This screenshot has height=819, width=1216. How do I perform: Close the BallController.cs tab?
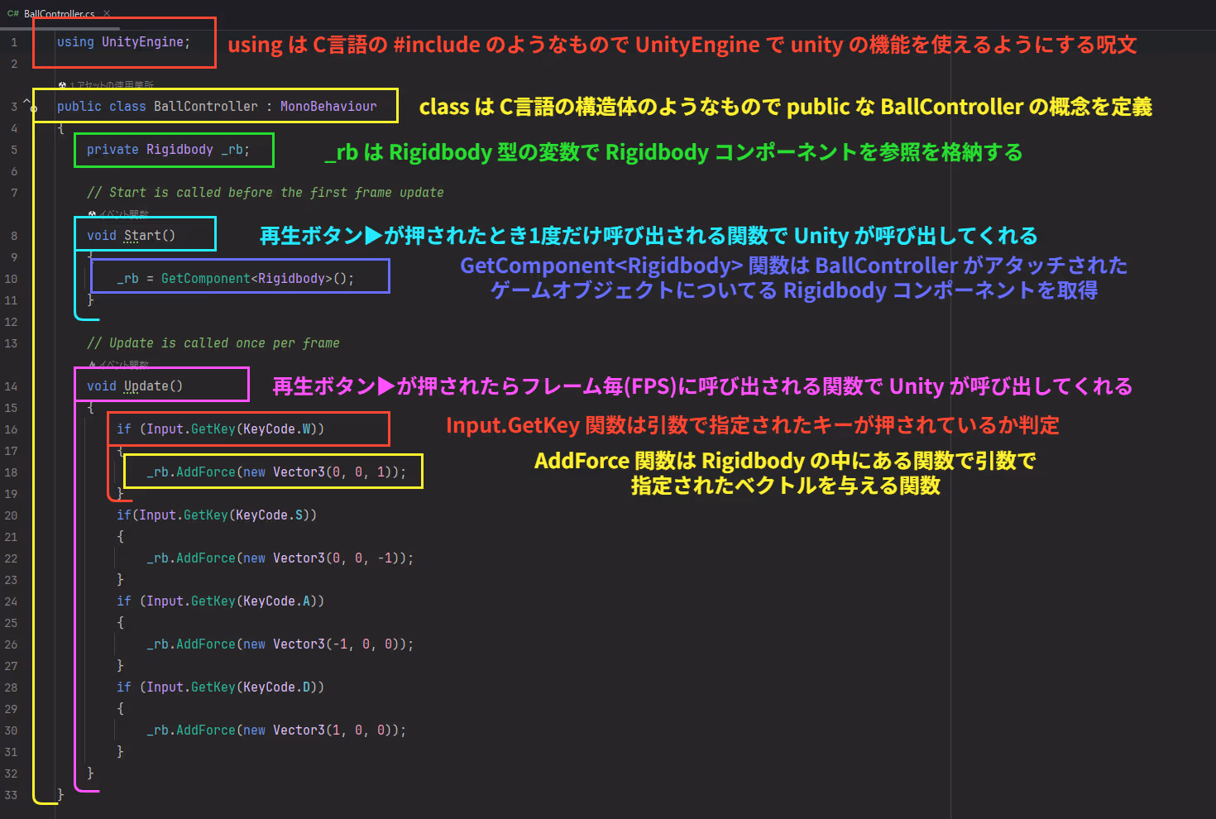[107, 13]
